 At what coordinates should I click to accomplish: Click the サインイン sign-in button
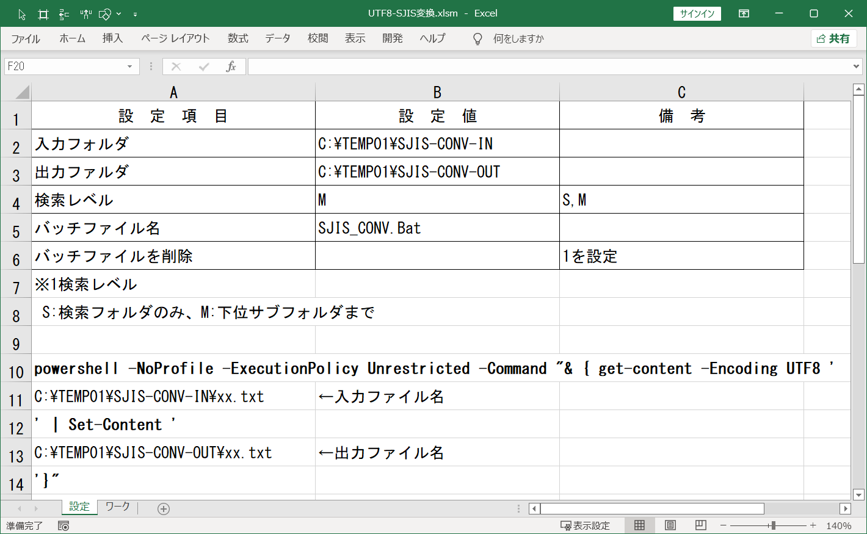click(697, 13)
